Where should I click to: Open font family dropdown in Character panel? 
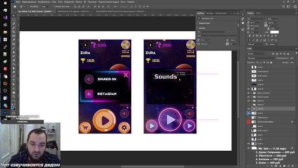click(x=256, y=19)
